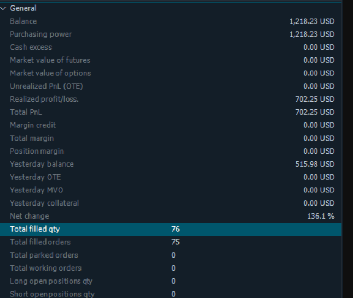Click Yesterday balance value 515.98 USD
353x298 pixels.
tap(315, 164)
